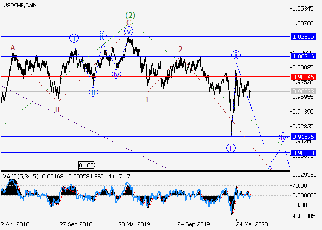Select the red C wave label at the peak
The width and height of the screenshot is (322, 230).
[x=129, y=23]
